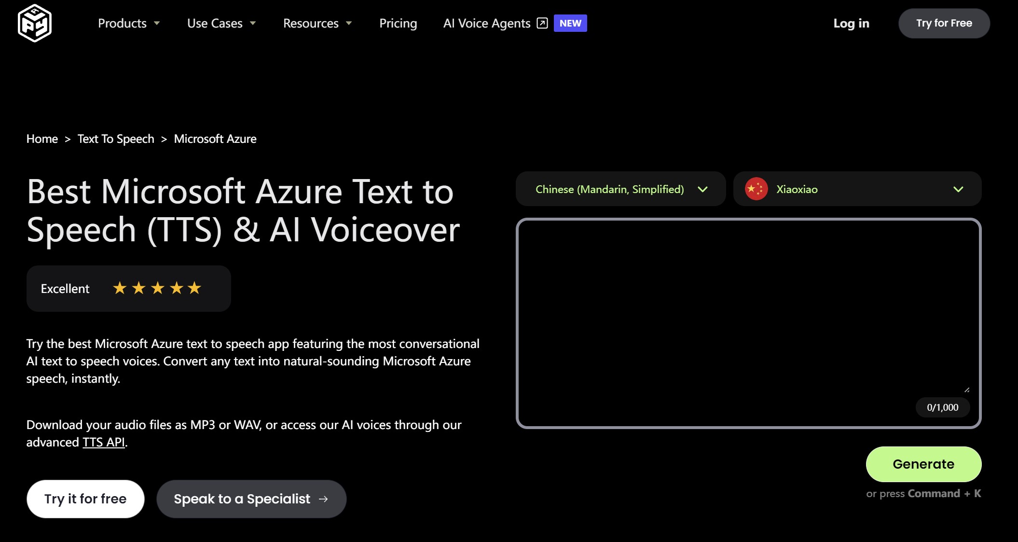Image resolution: width=1018 pixels, height=542 pixels.
Task: Click Try it for free button
Action: tap(85, 499)
